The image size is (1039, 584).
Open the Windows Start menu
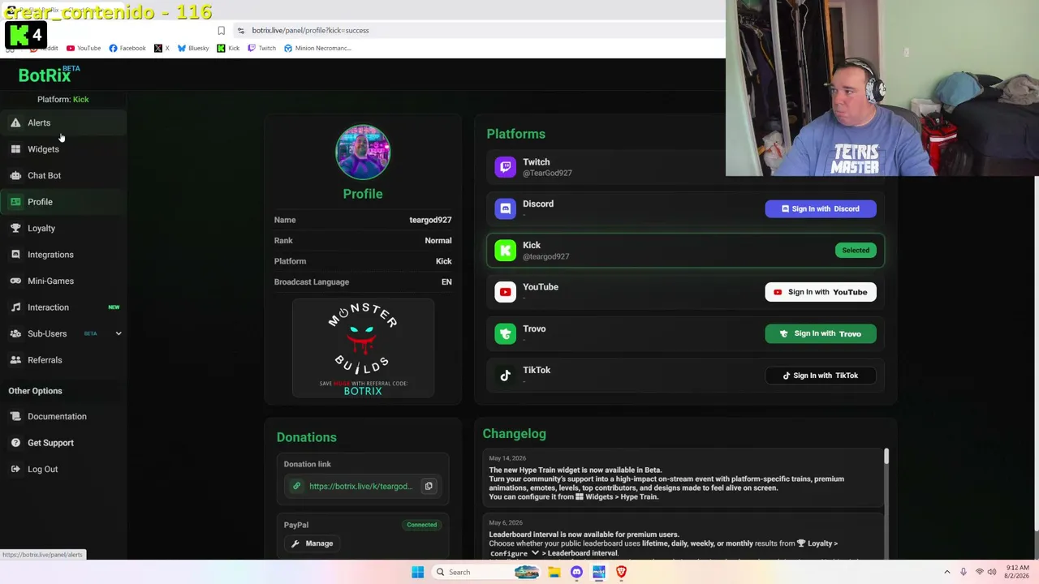click(417, 572)
